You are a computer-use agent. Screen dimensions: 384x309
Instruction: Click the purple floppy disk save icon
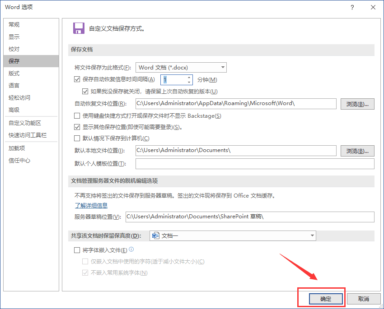[79, 28]
